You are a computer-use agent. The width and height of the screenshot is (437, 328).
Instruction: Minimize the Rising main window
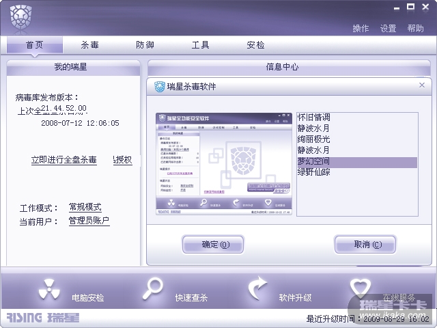[x=396, y=8]
